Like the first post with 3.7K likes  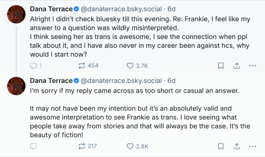click(x=130, y=65)
